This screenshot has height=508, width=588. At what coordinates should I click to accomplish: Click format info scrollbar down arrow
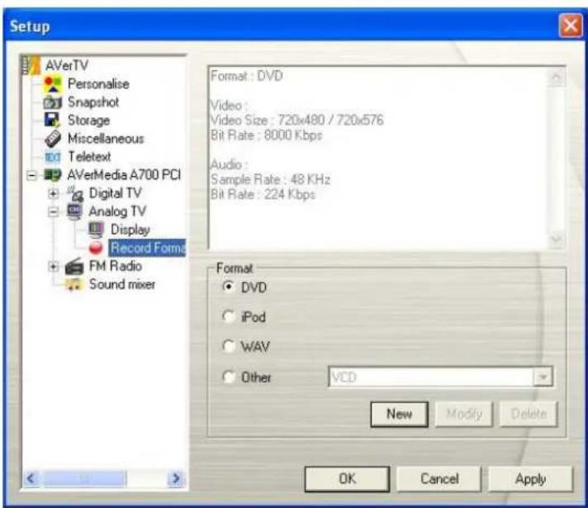(556, 239)
